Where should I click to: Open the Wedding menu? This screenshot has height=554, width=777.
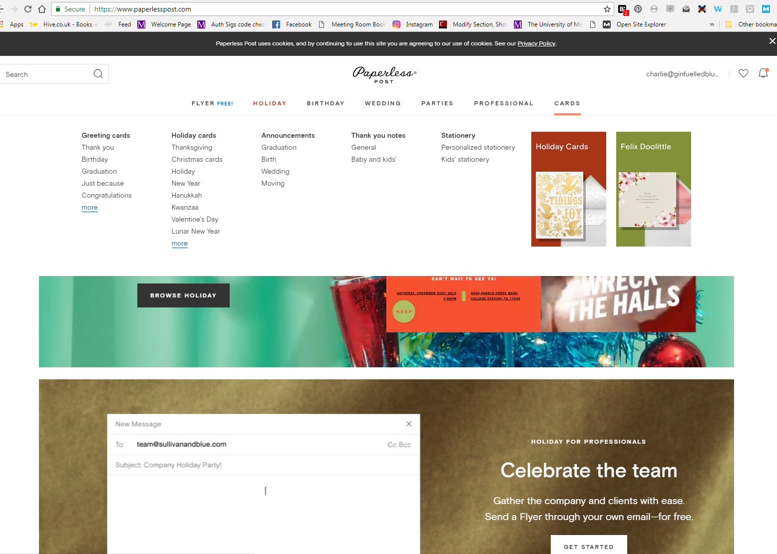click(x=383, y=103)
